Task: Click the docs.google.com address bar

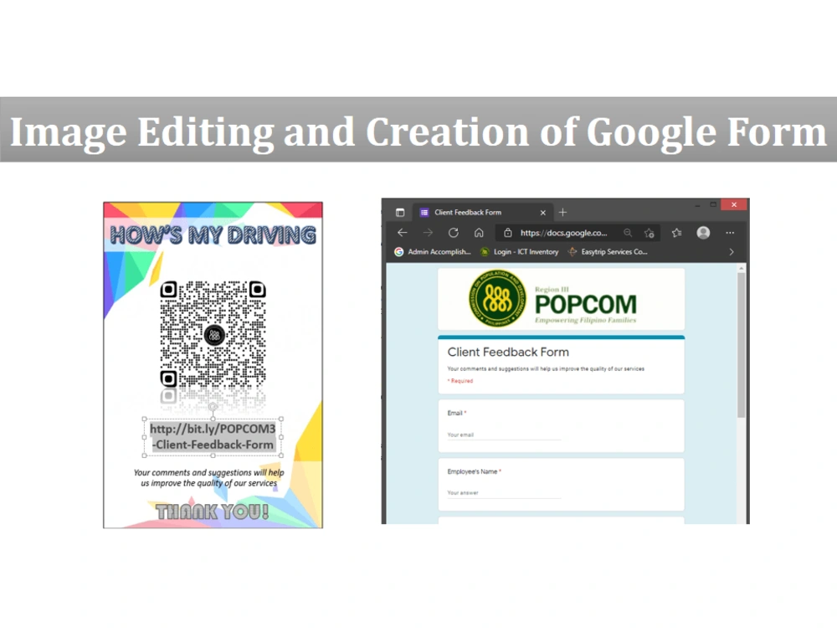Action: tap(563, 233)
